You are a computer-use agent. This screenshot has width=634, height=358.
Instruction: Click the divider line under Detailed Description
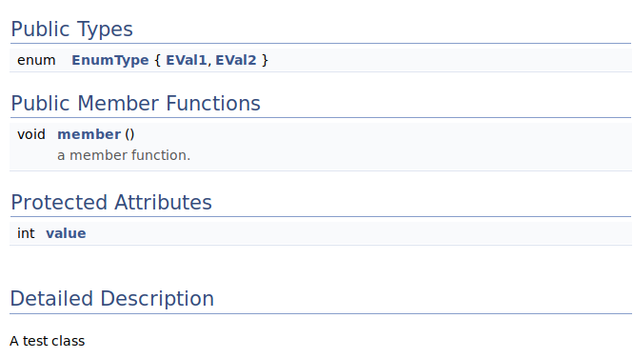pyautogui.click(x=321, y=313)
